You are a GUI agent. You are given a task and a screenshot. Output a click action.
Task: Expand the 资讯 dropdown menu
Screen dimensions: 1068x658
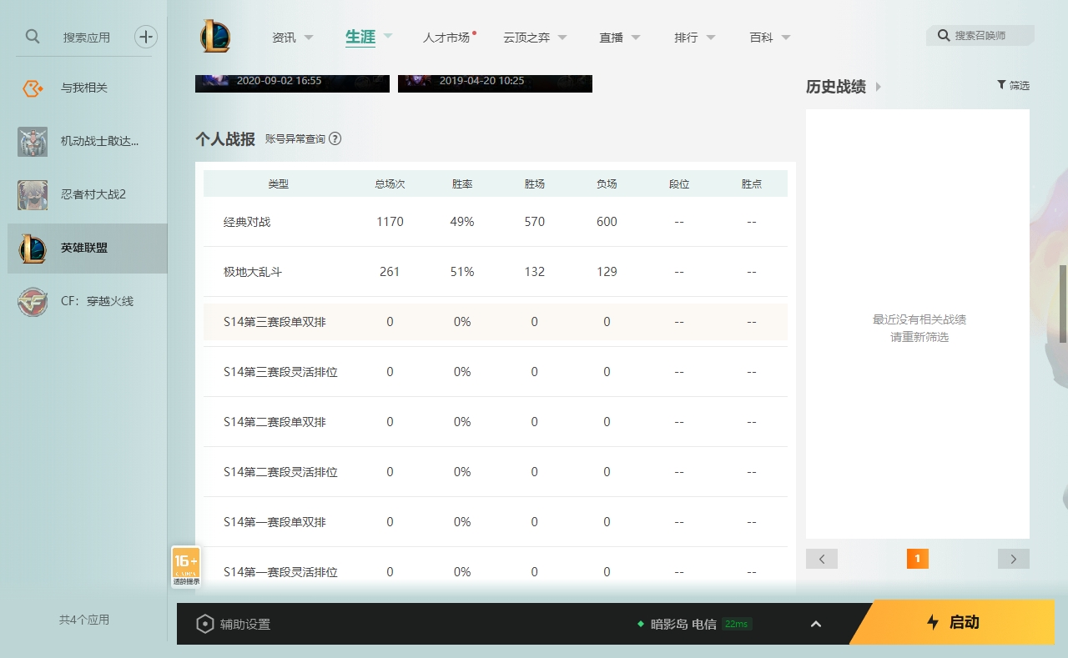(x=309, y=38)
